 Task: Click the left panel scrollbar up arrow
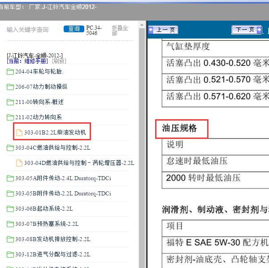[x=142, y=25]
